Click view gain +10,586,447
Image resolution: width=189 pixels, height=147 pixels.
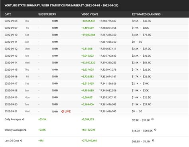[x=88, y=21]
